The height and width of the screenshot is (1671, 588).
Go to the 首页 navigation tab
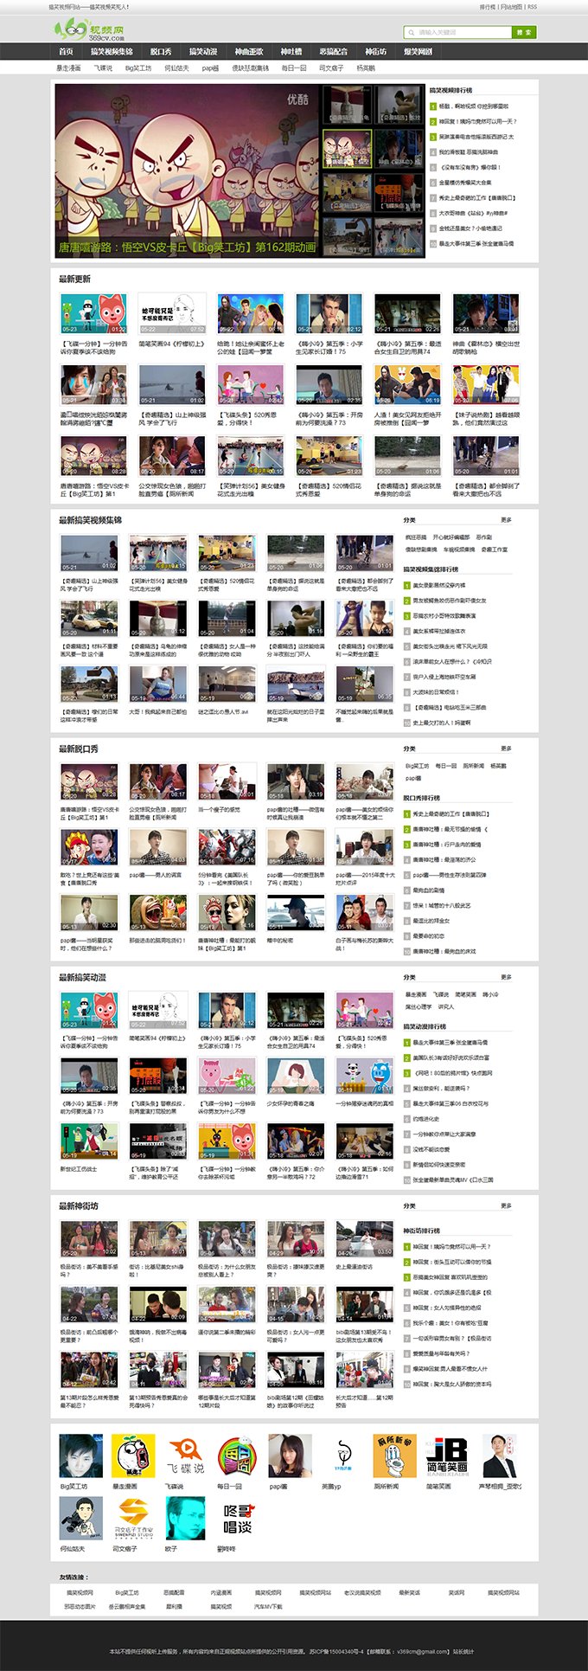[x=66, y=52]
